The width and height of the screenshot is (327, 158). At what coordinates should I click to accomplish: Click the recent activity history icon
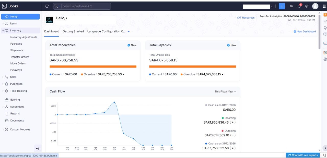pos(47,6)
